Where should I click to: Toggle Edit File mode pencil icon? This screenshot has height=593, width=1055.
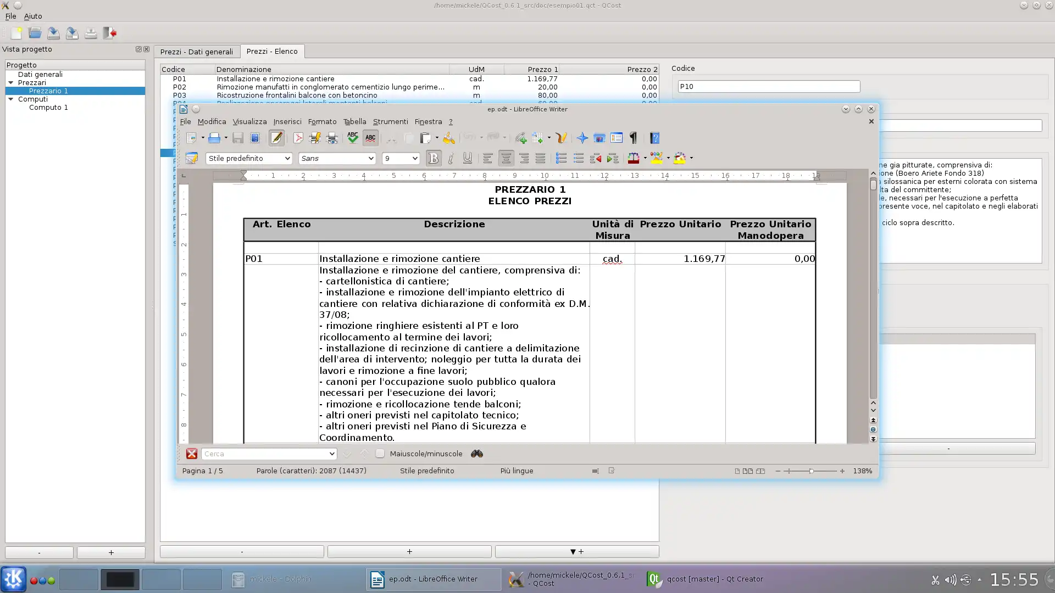pyautogui.click(x=276, y=138)
